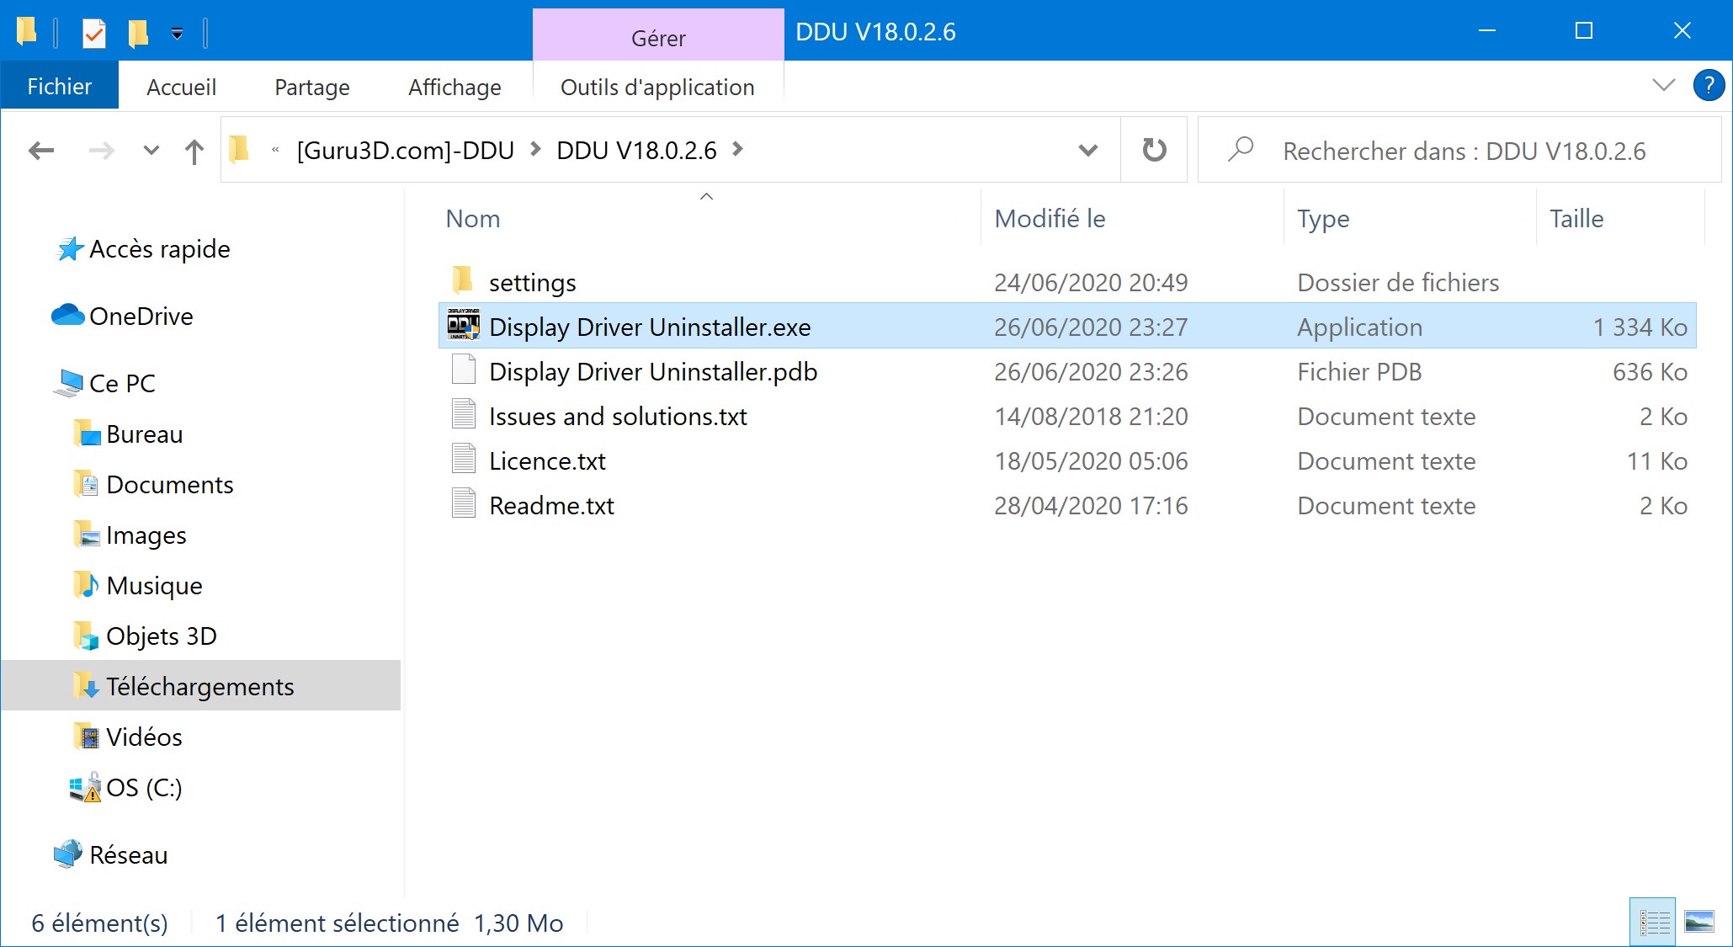This screenshot has width=1733, height=947.
Task: Select Ce PC in the navigation pane
Action: click(x=122, y=384)
